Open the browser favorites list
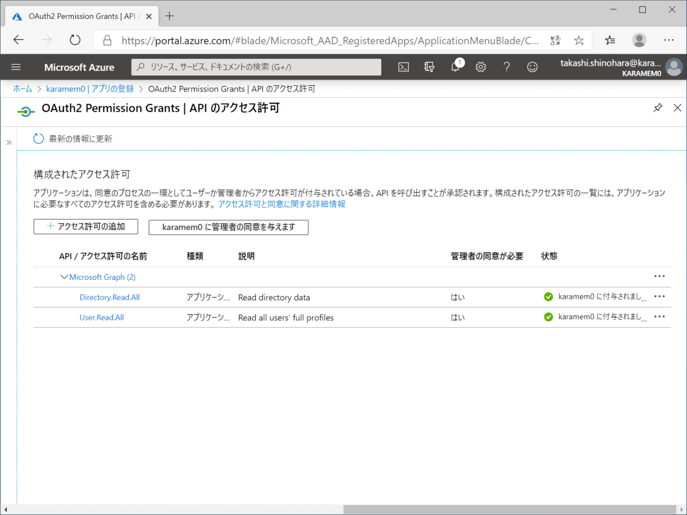This screenshot has width=687, height=515. tap(610, 40)
